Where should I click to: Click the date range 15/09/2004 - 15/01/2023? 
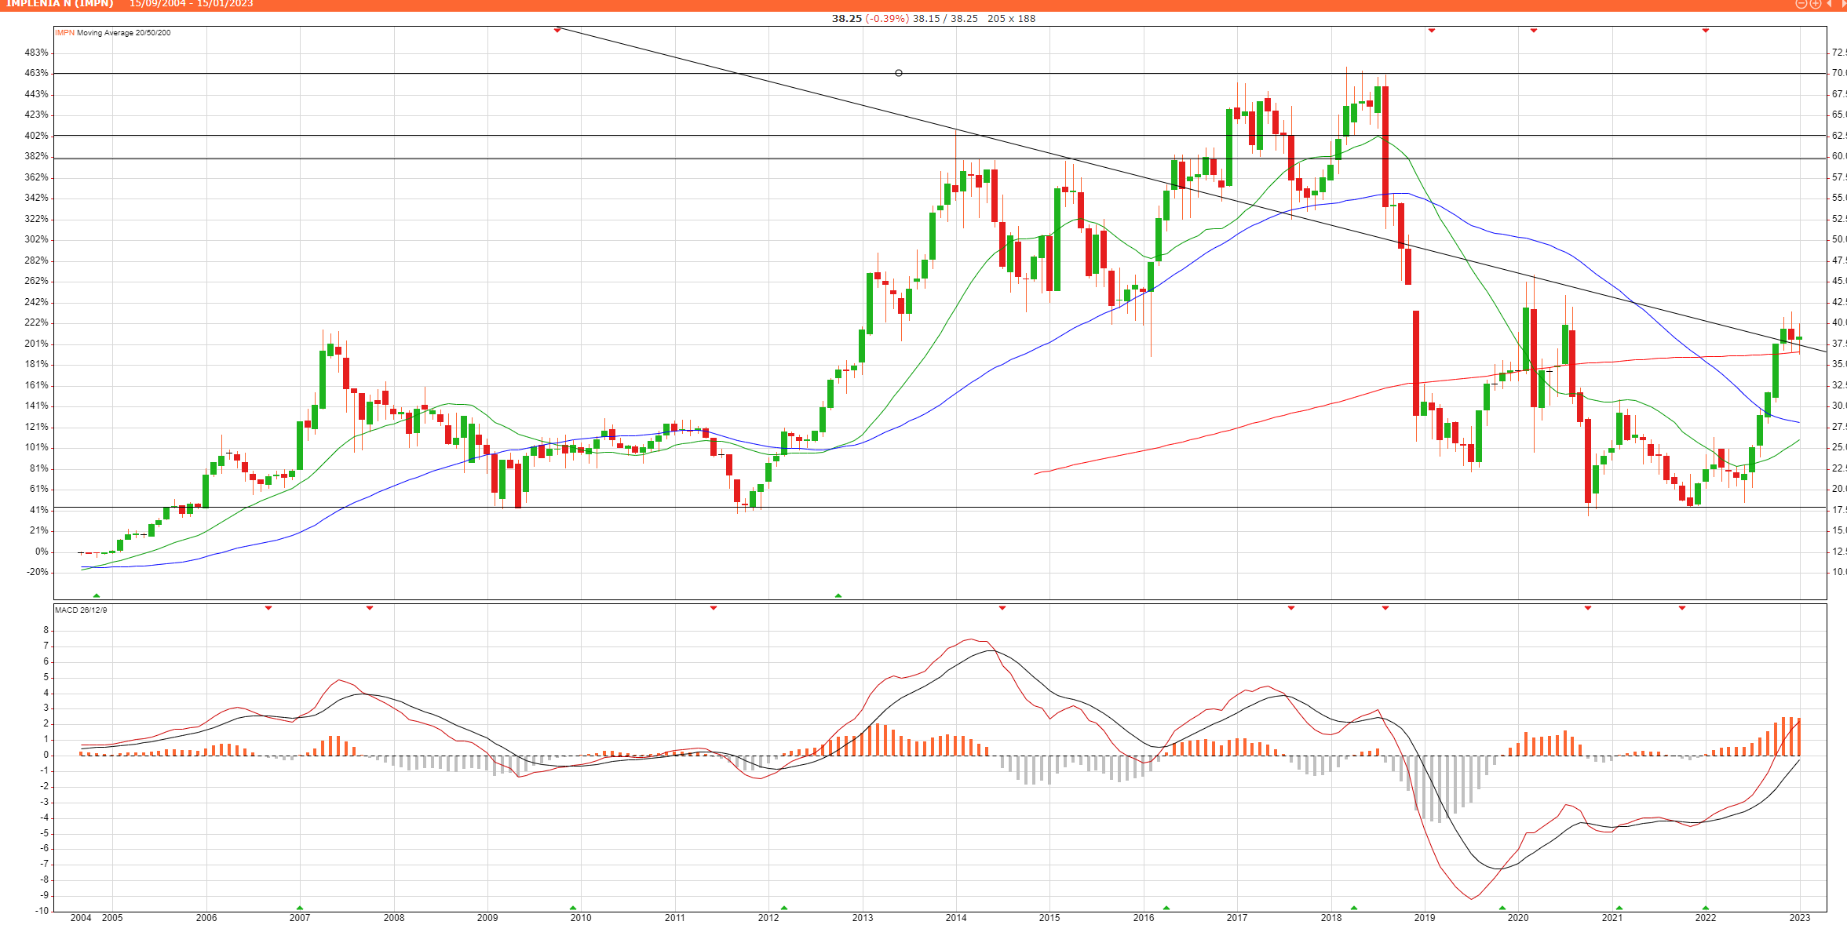coord(192,4)
